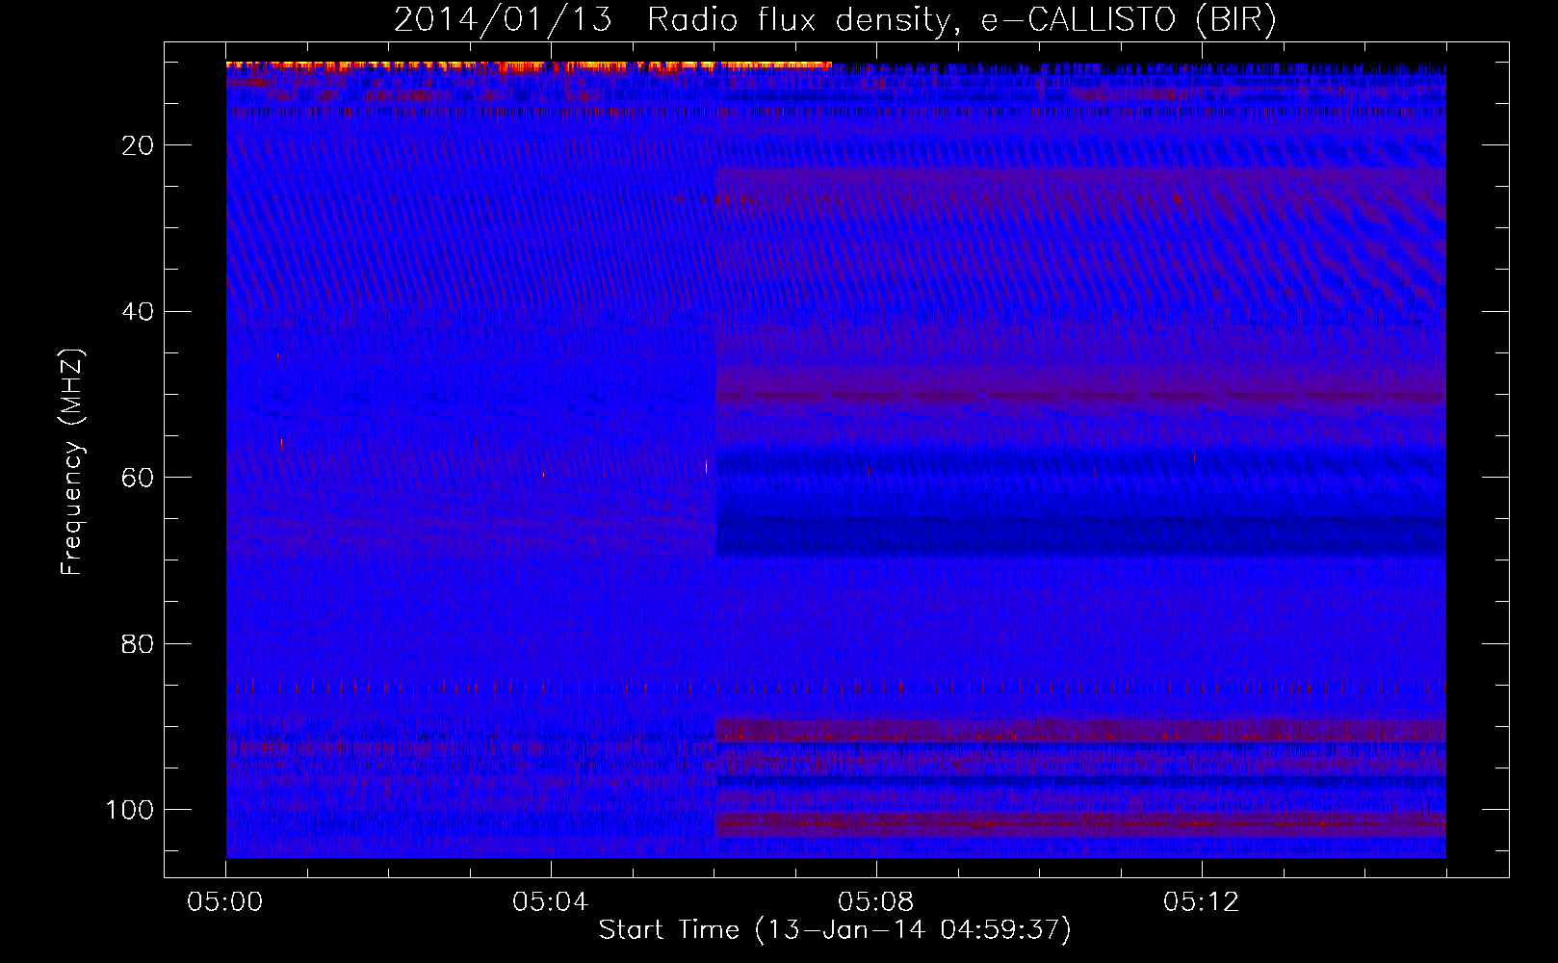Screen dimensions: 1558x963
Task: Click the 05:00 time tick label
Action: click(x=225, y=902)
